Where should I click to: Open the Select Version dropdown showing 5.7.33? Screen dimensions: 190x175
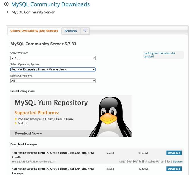pos(53,58)
